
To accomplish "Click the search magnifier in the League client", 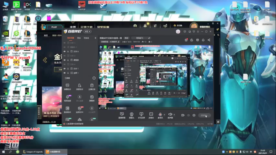I will coord(218,35).
